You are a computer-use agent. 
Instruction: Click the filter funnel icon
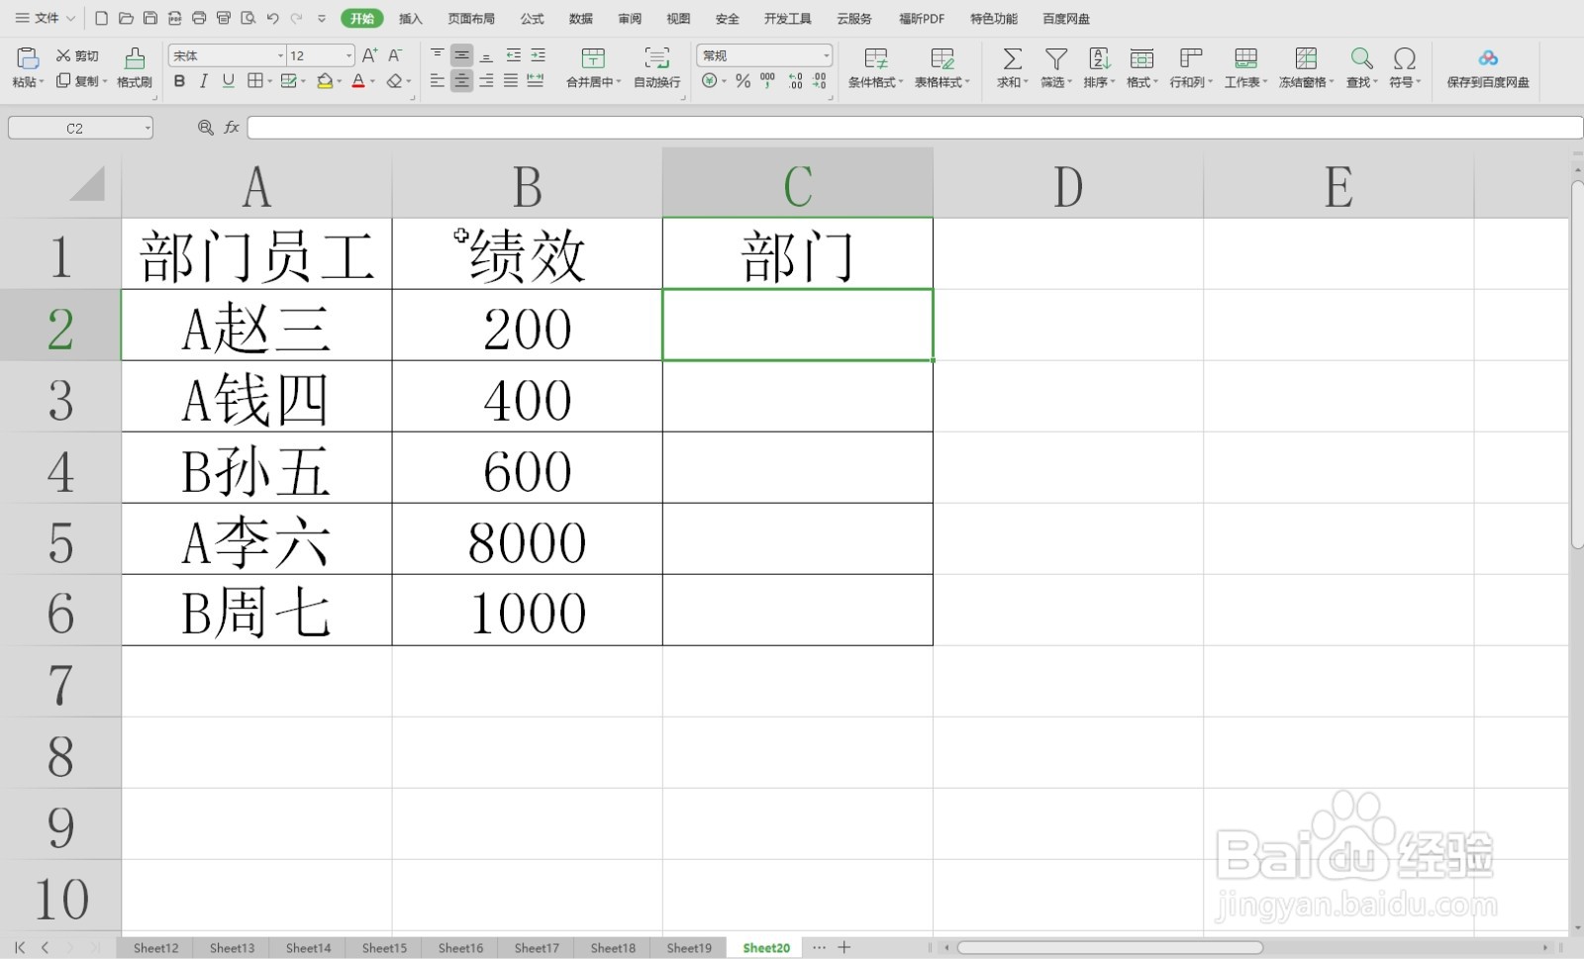pyautogui.click(x=1056, y=58)
